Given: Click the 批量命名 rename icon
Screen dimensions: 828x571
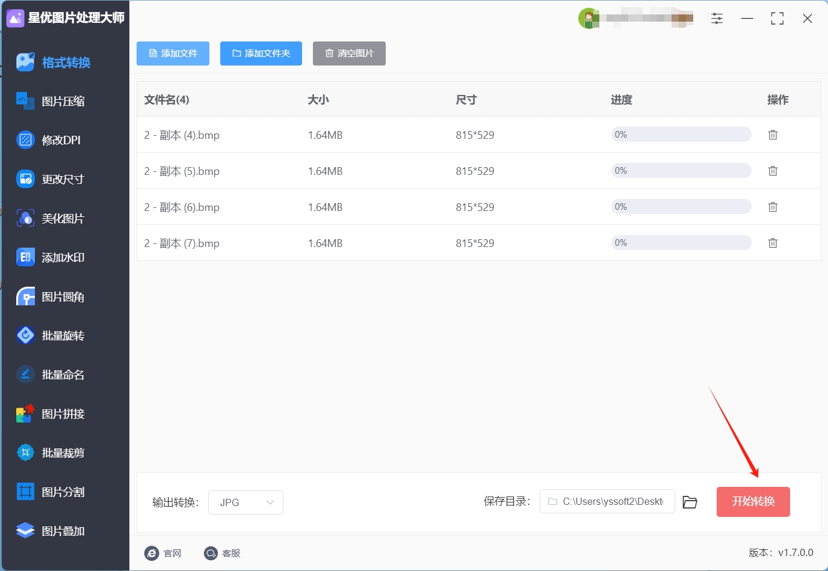Looking at the screenshot, I should coord(25,374).
